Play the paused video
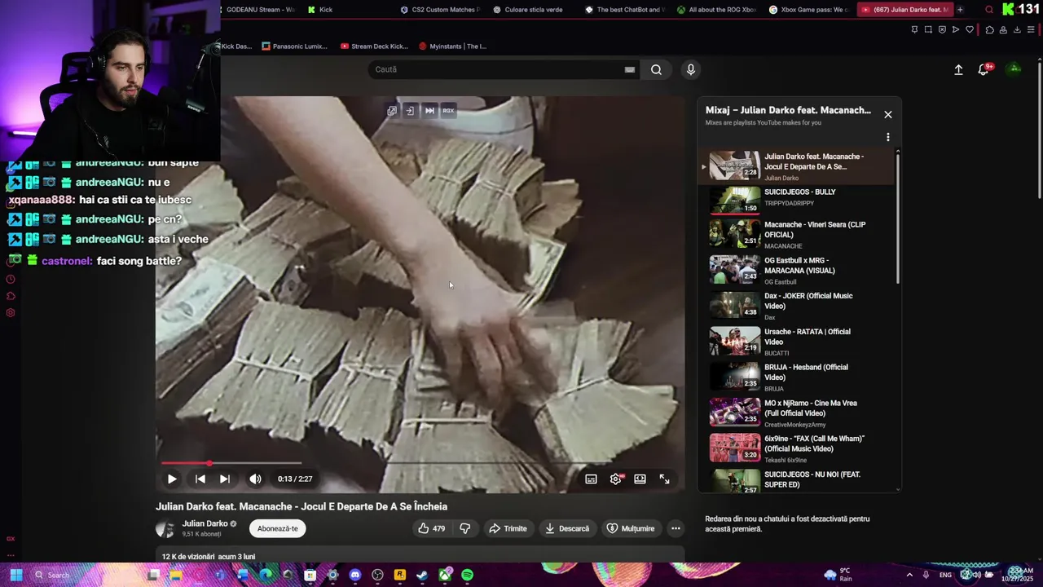The width and height of the screenshot is (1043, 587). [x=172, y=479]
